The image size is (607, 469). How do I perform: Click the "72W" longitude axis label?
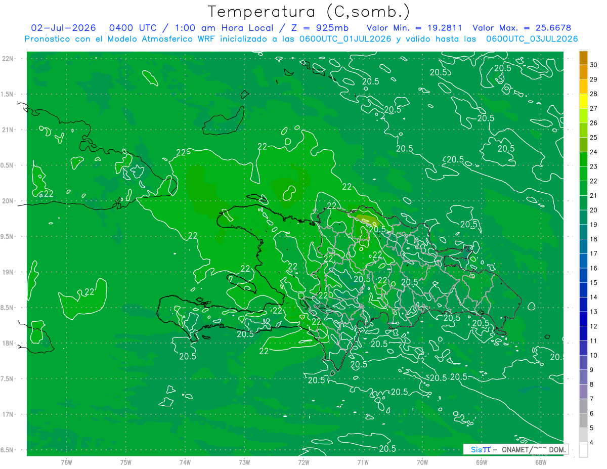pyautogui.click(x=303, y=462)
